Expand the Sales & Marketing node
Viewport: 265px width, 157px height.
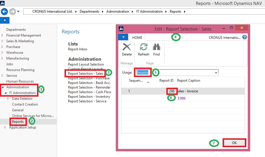pos(2,41)
